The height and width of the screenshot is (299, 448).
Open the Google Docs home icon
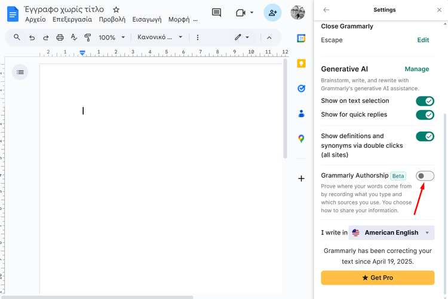pos(13,14)
